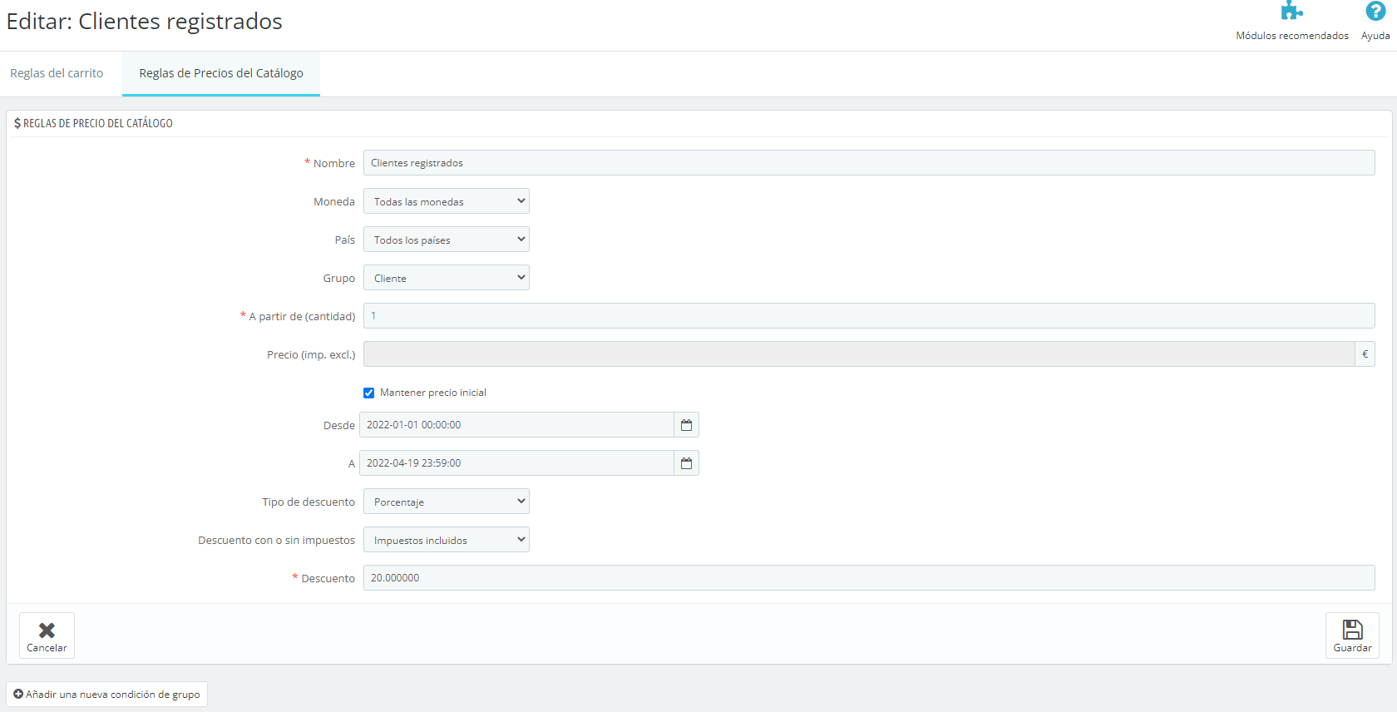The height and width of the screenshot is (712, 1397).
Task: Open the Grupo dropdown
Action: [x=447, y=278]
